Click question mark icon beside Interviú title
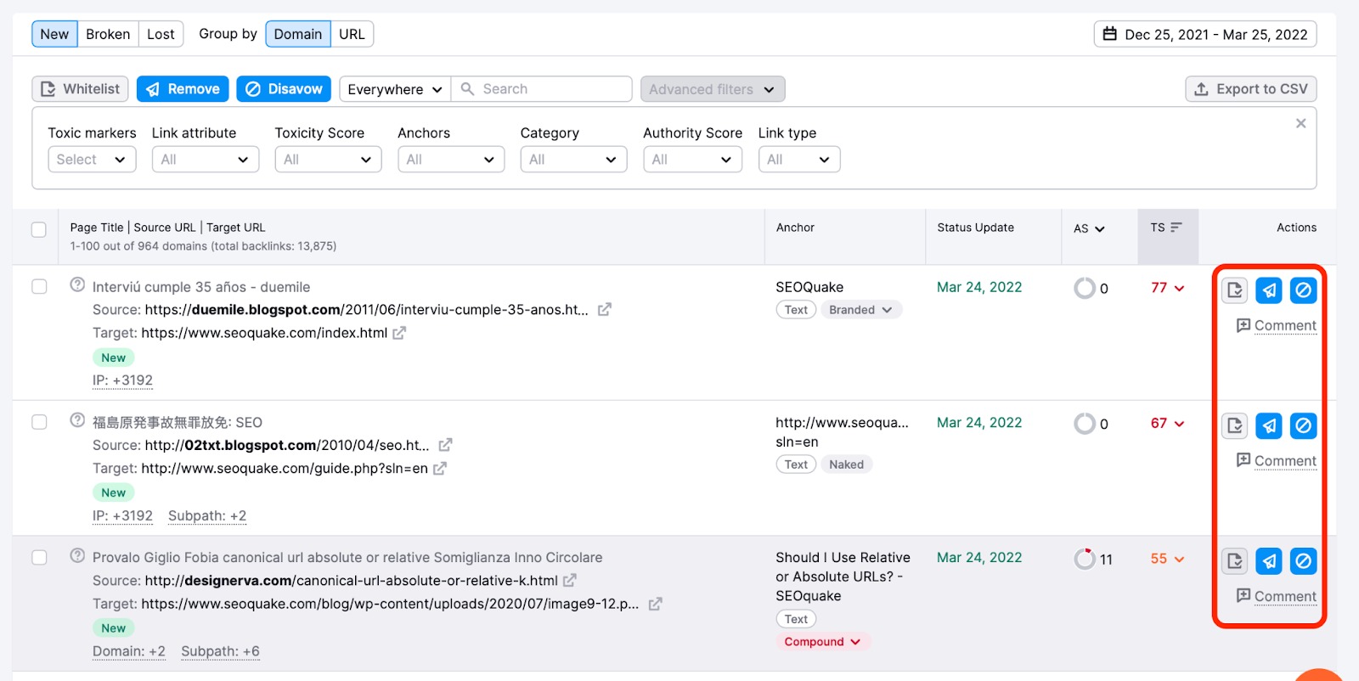The image size is (1359, 681). 77,285
